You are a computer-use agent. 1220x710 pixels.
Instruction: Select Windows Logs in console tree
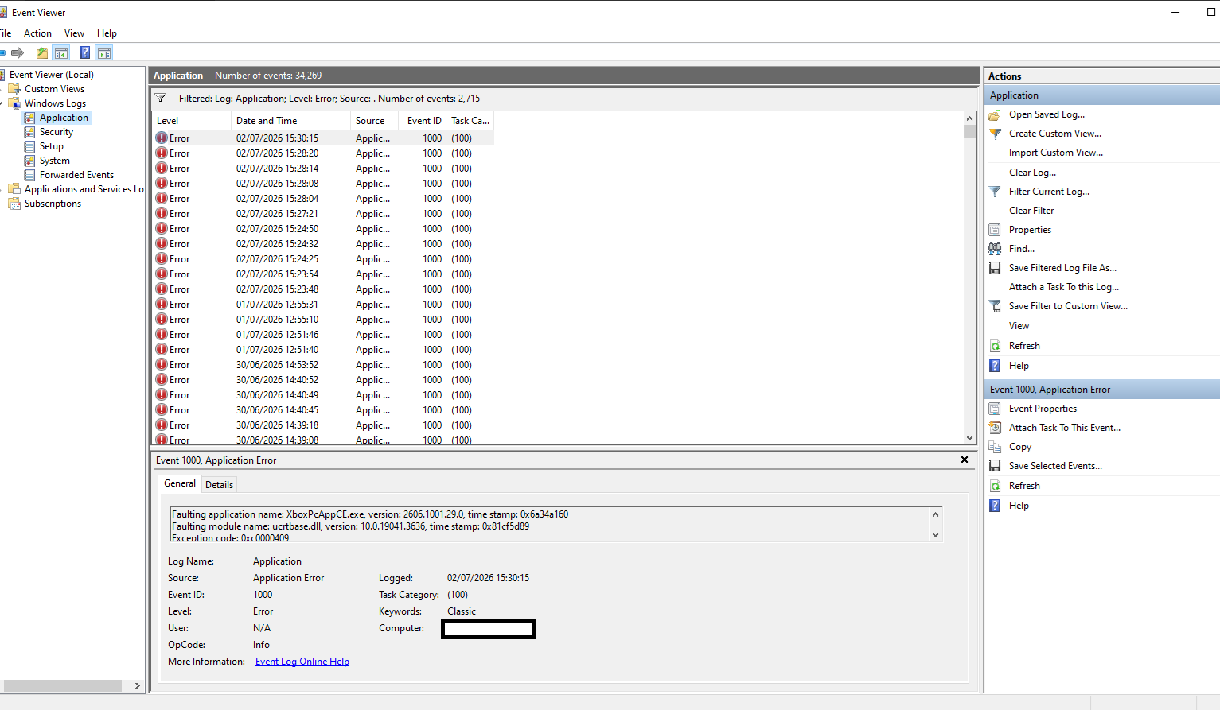55,103
